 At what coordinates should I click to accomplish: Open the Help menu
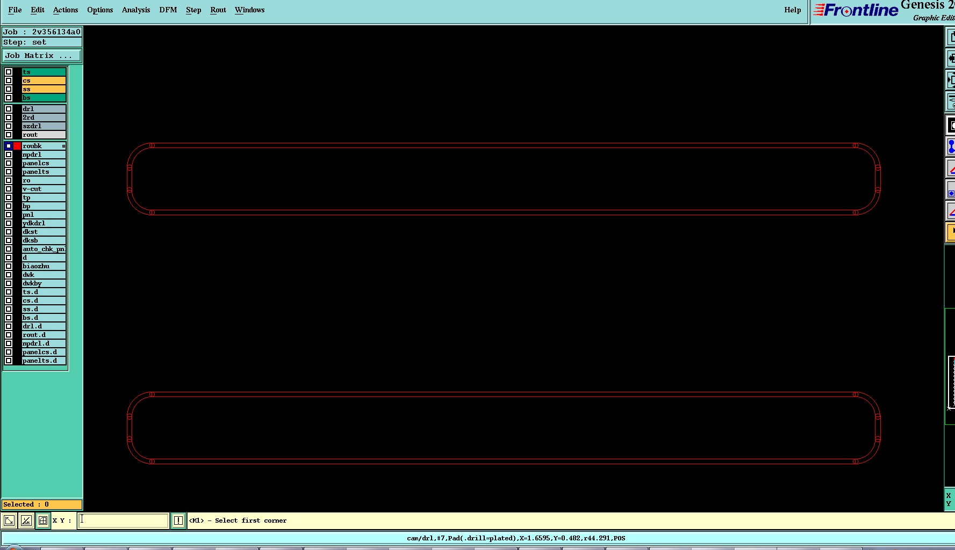[x=793, y=10]
